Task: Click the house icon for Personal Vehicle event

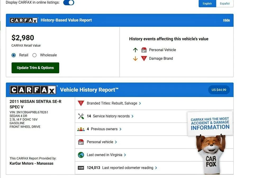Action: pos(144,50)
